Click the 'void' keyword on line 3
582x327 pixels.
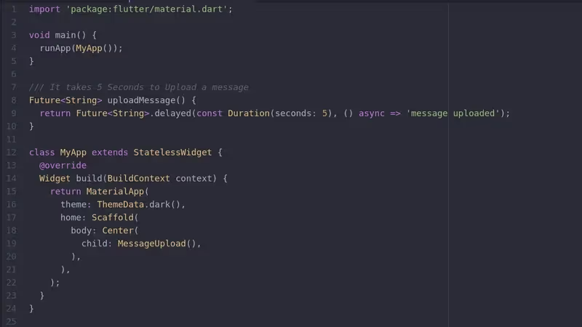pos(39,35)
